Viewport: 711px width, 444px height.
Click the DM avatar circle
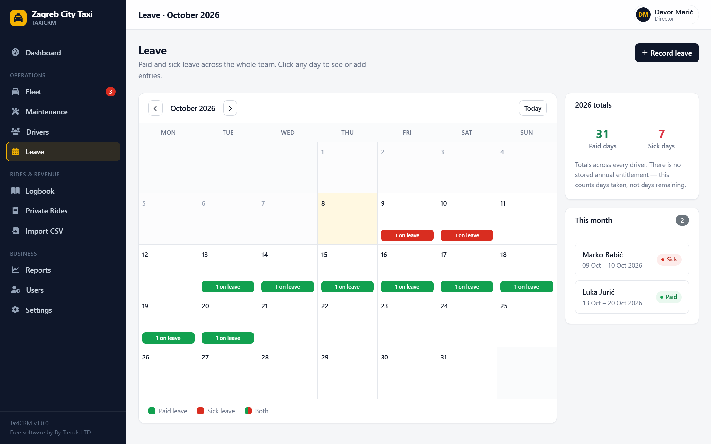643,15
